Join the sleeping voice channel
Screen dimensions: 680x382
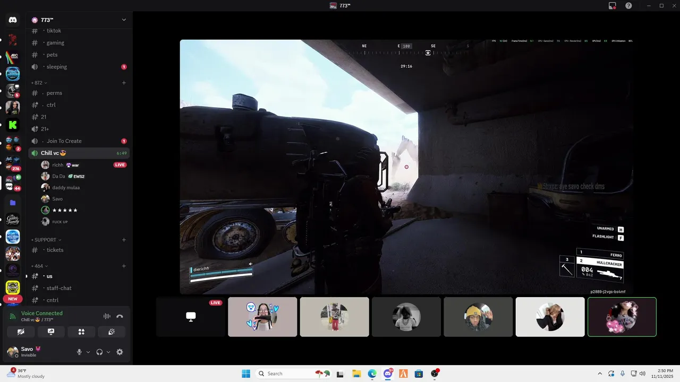click(79, 67)
